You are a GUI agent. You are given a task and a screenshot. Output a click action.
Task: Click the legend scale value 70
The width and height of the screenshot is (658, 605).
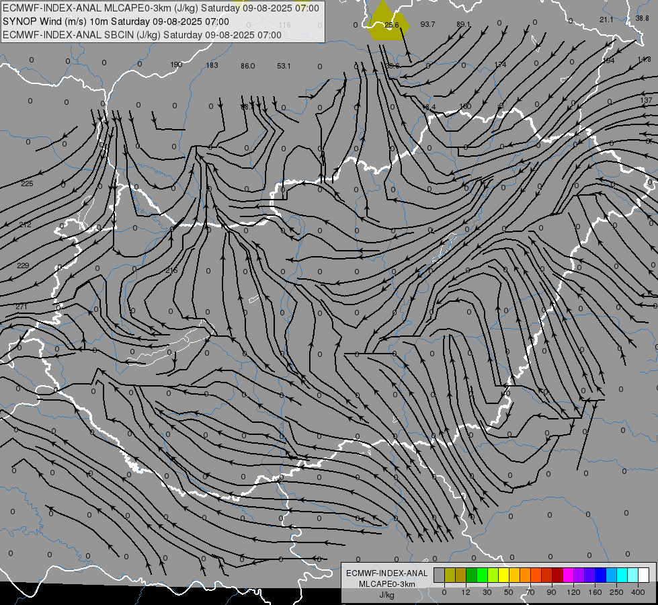click(x=530, y=592)
